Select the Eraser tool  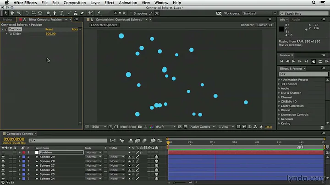tap(82, 13)
